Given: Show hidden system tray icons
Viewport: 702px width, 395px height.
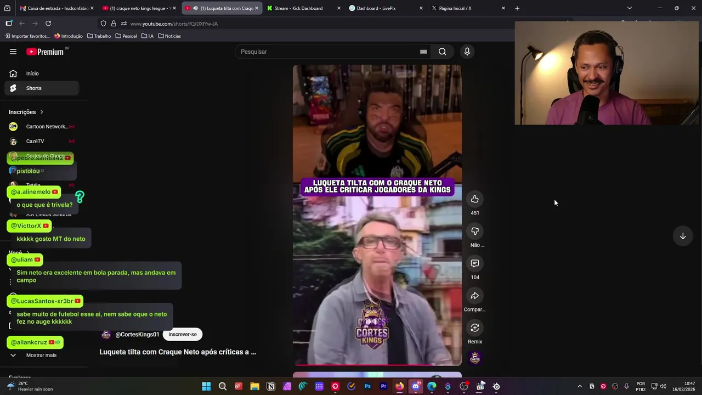Looking at the screenshot, I should click(579, 387).
